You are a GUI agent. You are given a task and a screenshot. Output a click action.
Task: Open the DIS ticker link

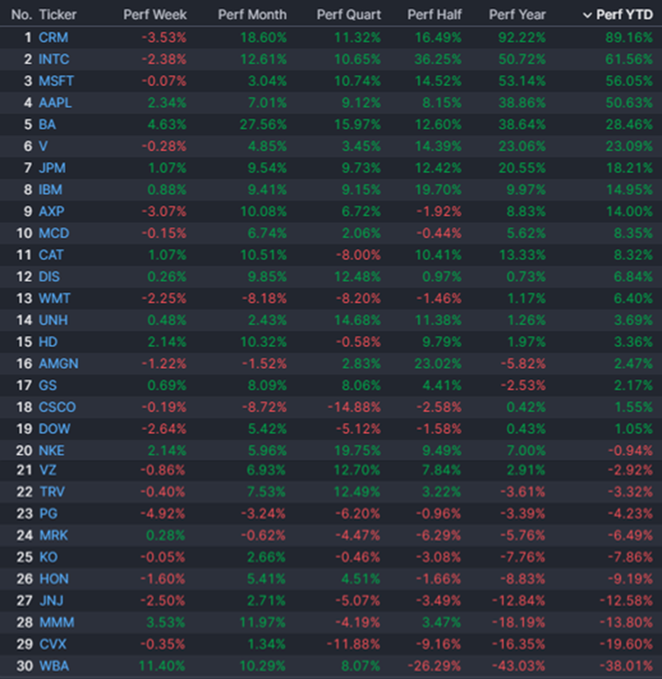click(x=49, y=277)
